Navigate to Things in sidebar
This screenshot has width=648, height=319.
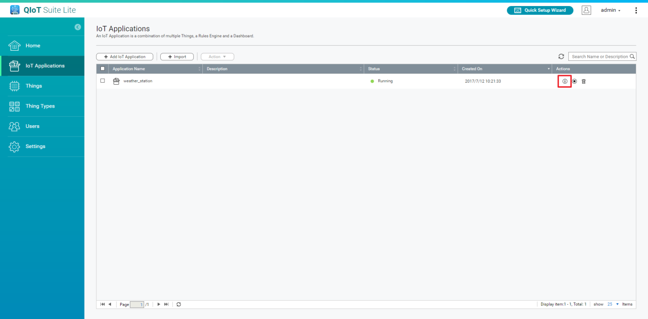(x=33, y=86)
